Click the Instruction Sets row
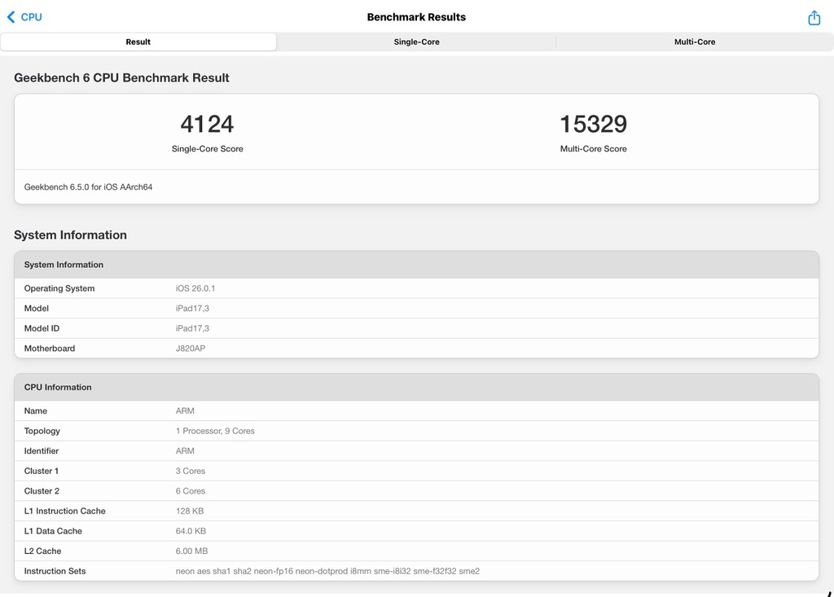 point(416,571)
